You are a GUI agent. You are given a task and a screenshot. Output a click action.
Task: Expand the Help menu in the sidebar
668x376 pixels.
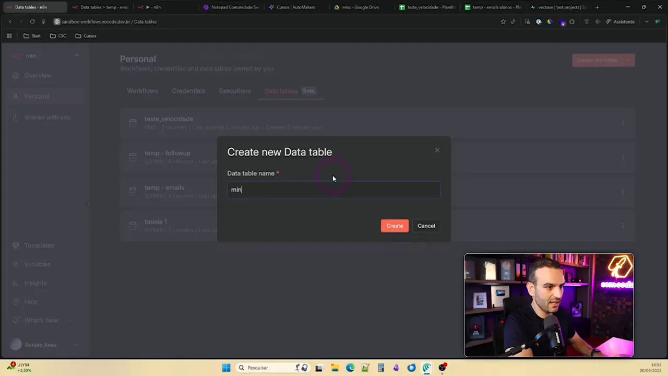tap(31, 301)
